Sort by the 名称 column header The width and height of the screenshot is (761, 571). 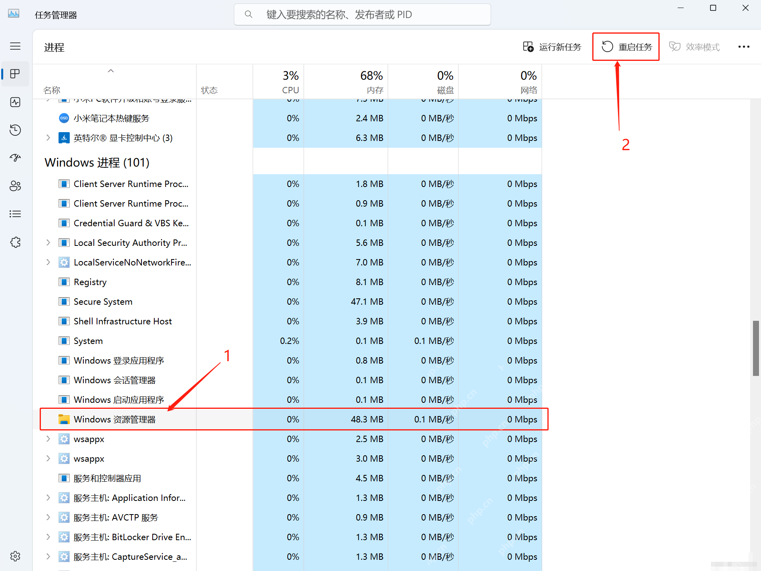tap(115, 82)
